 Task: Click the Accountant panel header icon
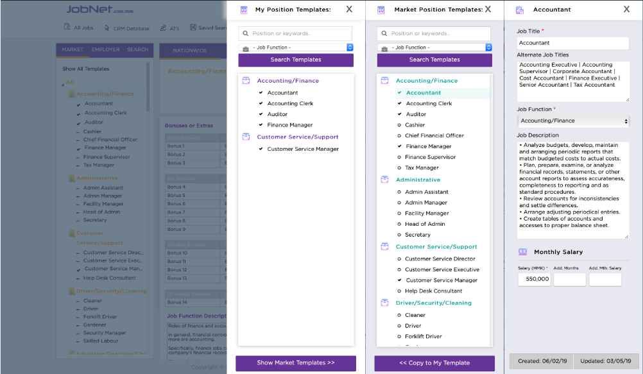tap(520, 10)
